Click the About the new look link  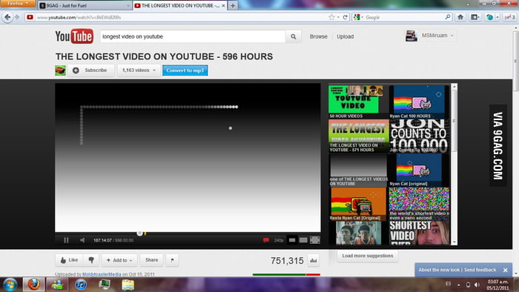tap(439, 270)
